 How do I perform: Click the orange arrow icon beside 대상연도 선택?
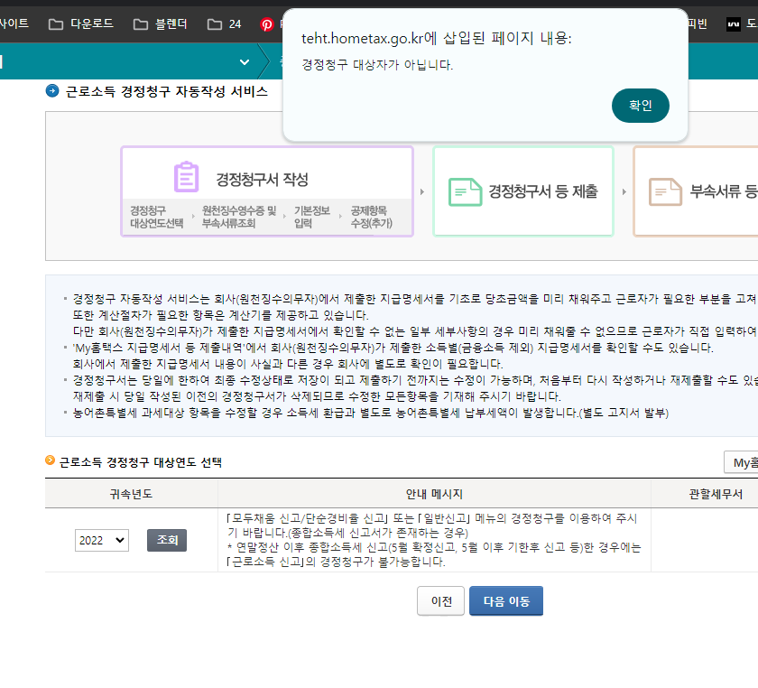pos(51,461)
